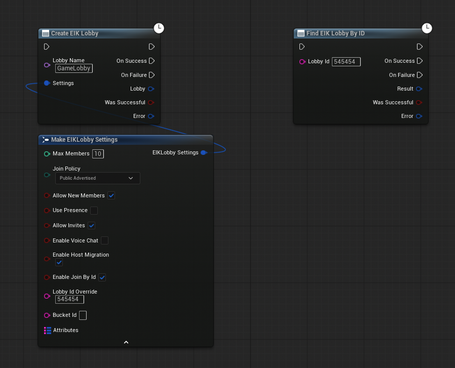The width and height of the screenshot is (455, 368).
Task: Click the Attributes pin icon on Make EIKLobby Settings
Action: click(x=47, y=330)
